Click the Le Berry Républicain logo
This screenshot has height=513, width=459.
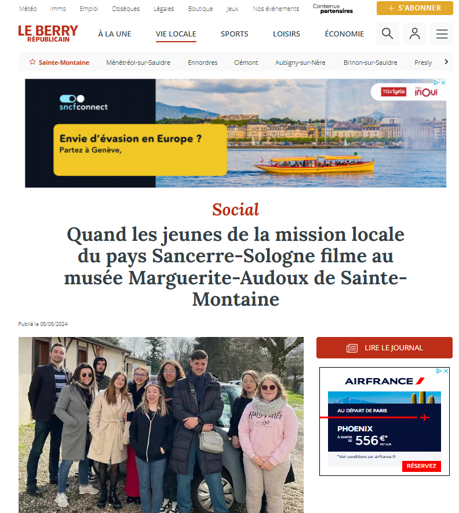[x=48, y=34]
